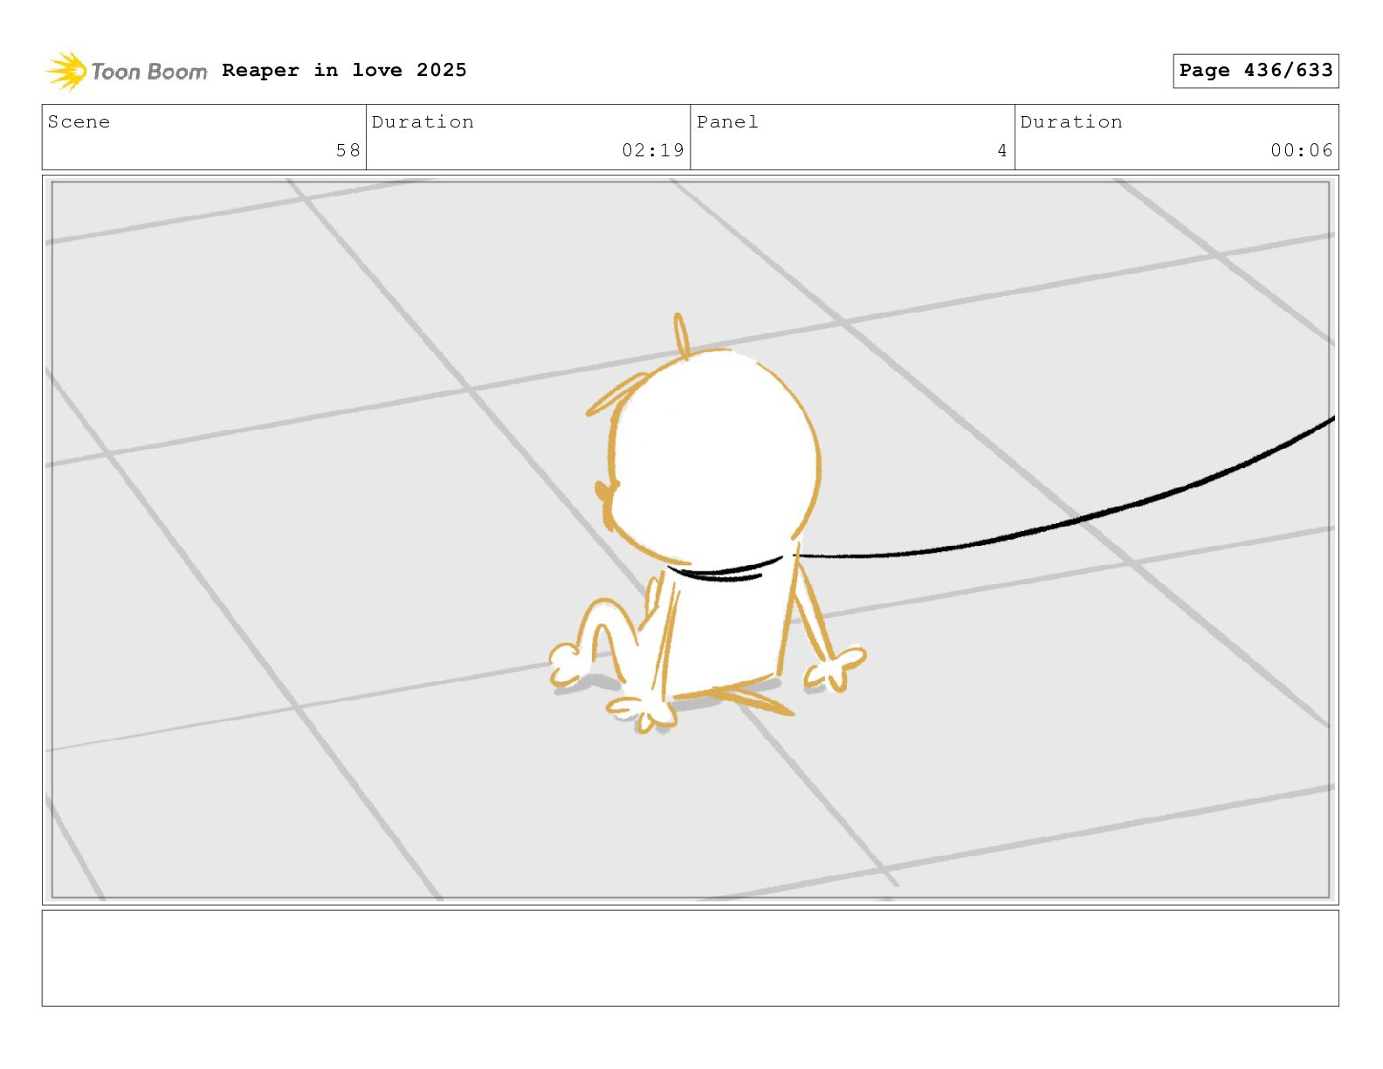Click the empty notes box below the panel
This screenshot has width=1383, height=1069.
(x=691, y=958)
